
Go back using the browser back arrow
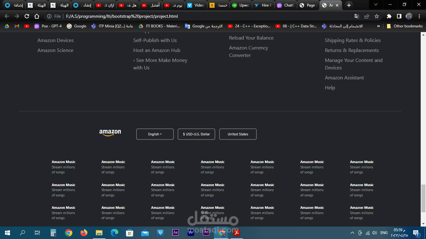(x=7, y=16)
